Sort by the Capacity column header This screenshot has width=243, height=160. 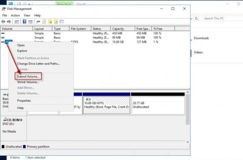coord(123,29)
